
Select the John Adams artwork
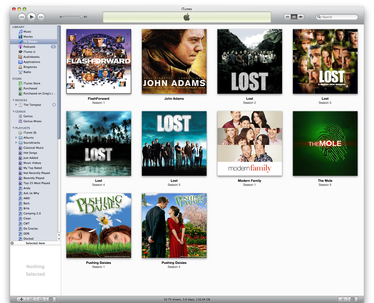point(174,61)
